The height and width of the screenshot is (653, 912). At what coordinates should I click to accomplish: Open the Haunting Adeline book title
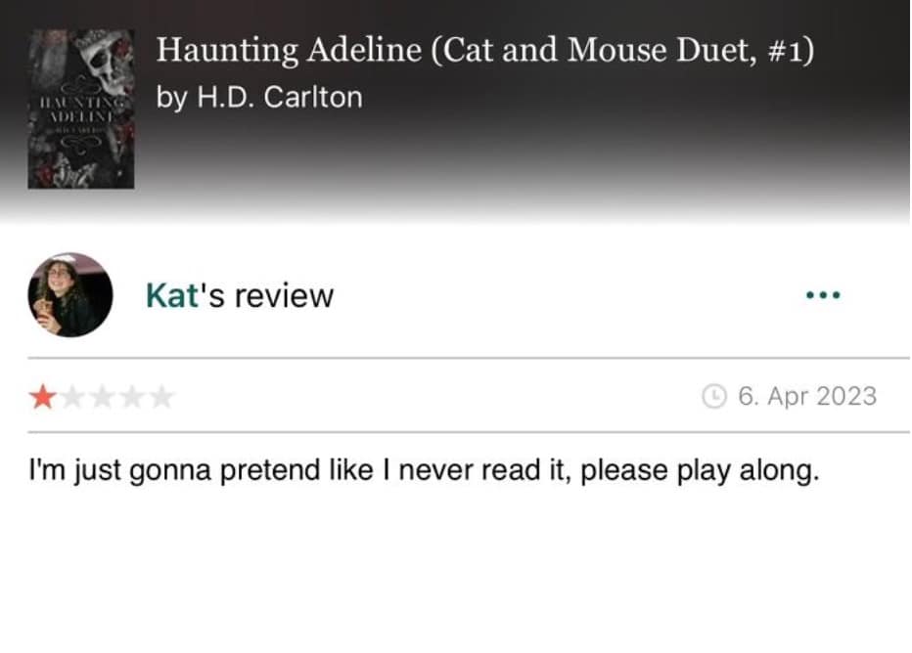[291, 51]
